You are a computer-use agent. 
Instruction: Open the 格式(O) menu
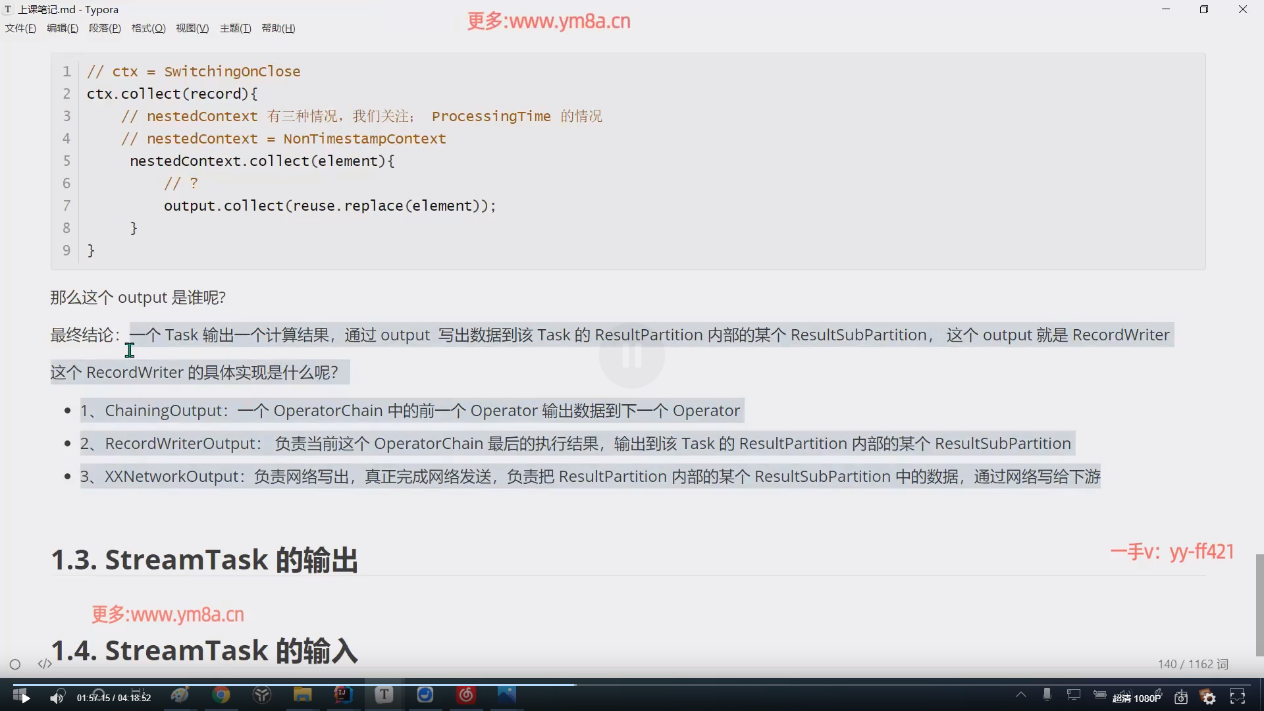(x=148, y=28)
